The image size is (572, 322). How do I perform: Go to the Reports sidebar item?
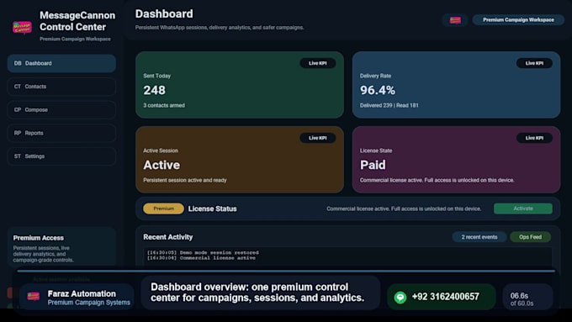[61, 133]
